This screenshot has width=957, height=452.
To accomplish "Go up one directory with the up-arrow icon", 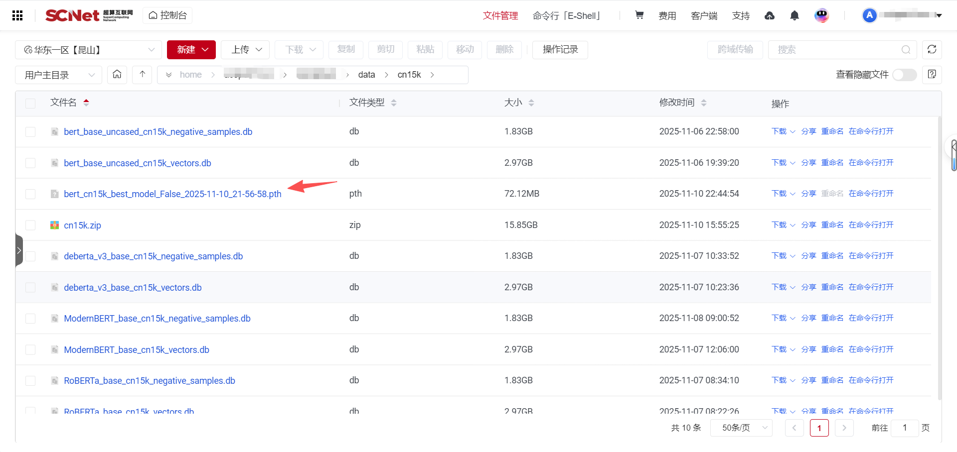I will [142, 74].
